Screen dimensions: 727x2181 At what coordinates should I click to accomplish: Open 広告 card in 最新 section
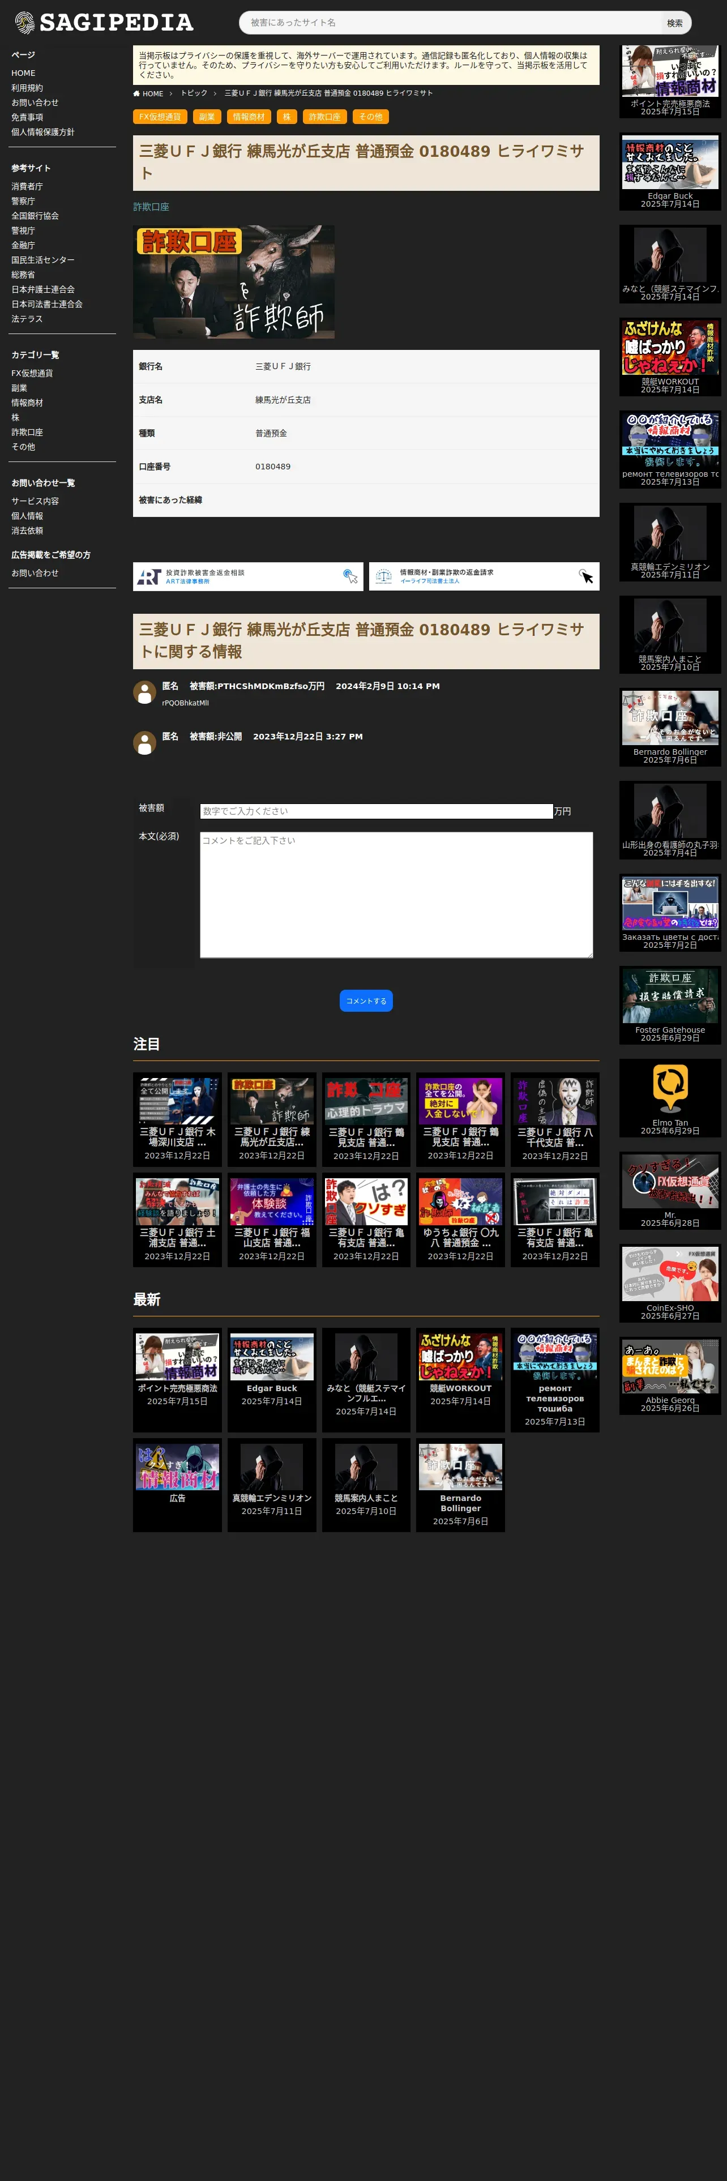pos(177,1485)
